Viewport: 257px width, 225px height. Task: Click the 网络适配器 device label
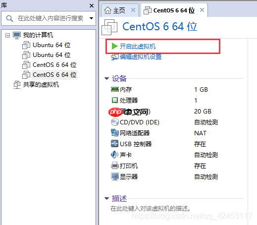[x=135, y=133]
